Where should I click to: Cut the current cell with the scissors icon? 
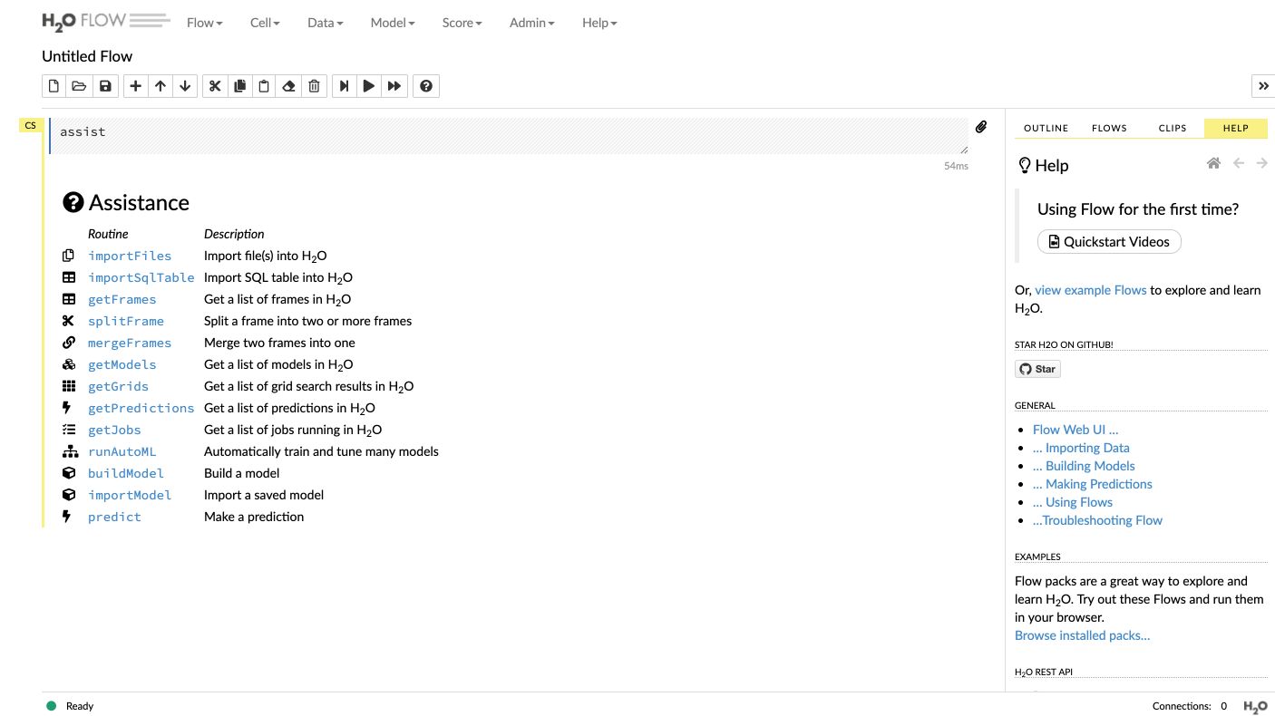215,86
